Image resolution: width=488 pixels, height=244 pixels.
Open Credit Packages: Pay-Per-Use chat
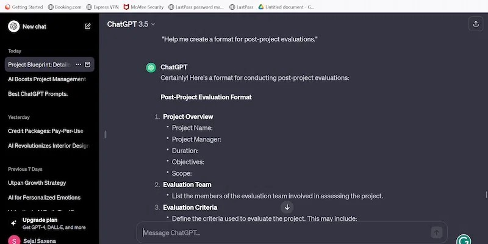pos(45,131)
